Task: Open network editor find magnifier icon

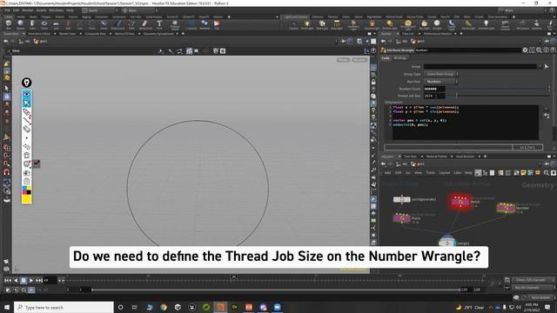Action: click(x=547, y=173)
